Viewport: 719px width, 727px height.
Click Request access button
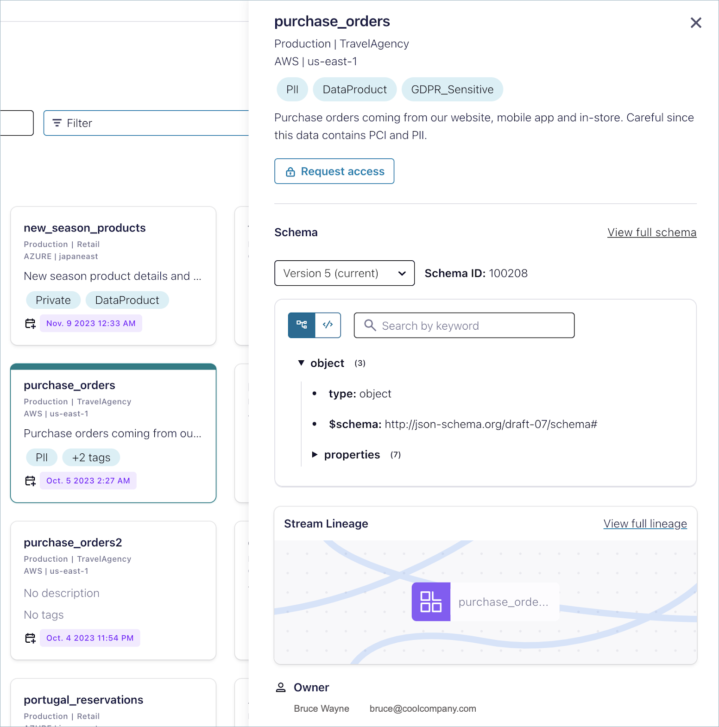tap(334, 171)
